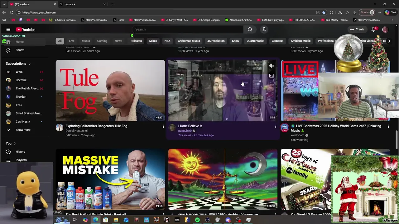The width and height of the screenshot is (399, 224).
Task: Open the YouTube hamburger guide menu
Action: point(8,30)
